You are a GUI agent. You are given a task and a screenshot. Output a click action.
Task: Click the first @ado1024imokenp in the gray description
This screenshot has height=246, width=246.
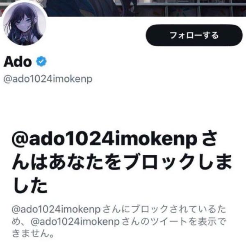coord(56,209)
